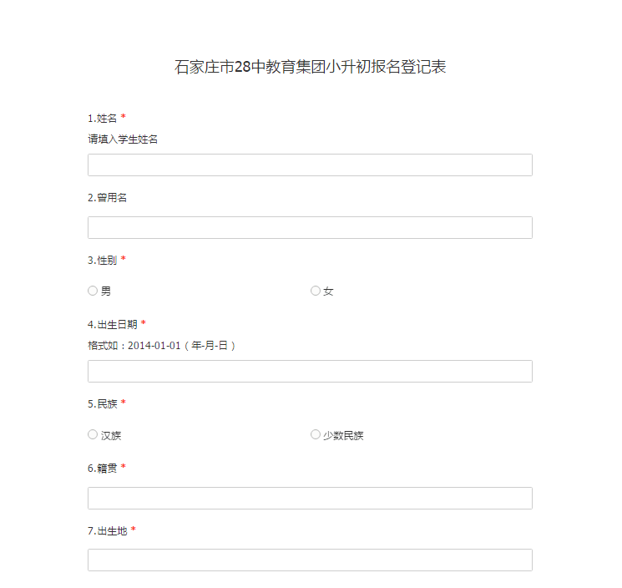
Task: Click the question label 3.性别
Action: (103, 261)
